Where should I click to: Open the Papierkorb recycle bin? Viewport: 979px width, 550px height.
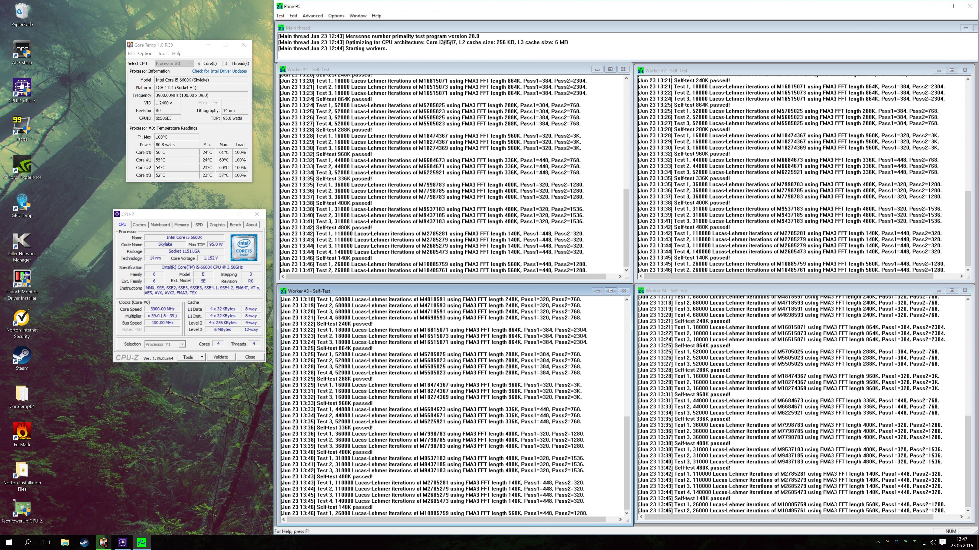(x=22, y=11)
